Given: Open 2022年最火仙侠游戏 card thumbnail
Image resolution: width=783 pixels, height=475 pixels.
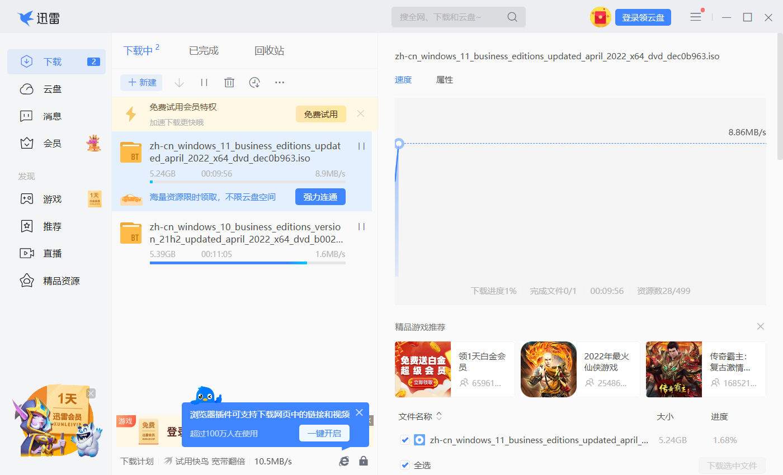Looking at the screenshot, I should (x=549, y=369).
